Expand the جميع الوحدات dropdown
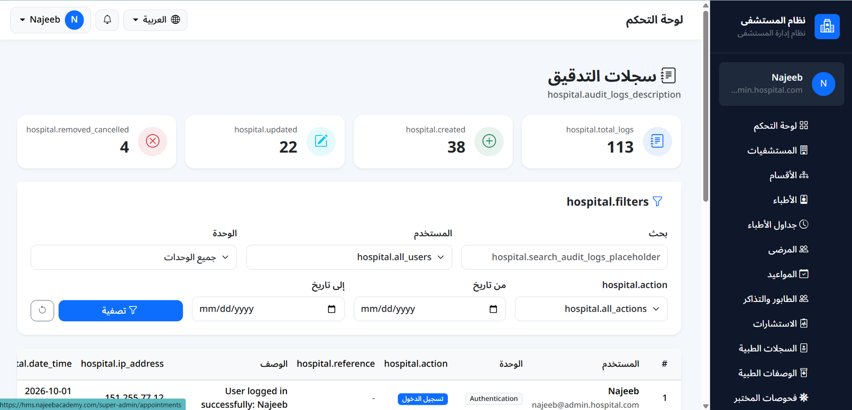The height and width of the screenshot is (410, 852). [x=134, y=257]
